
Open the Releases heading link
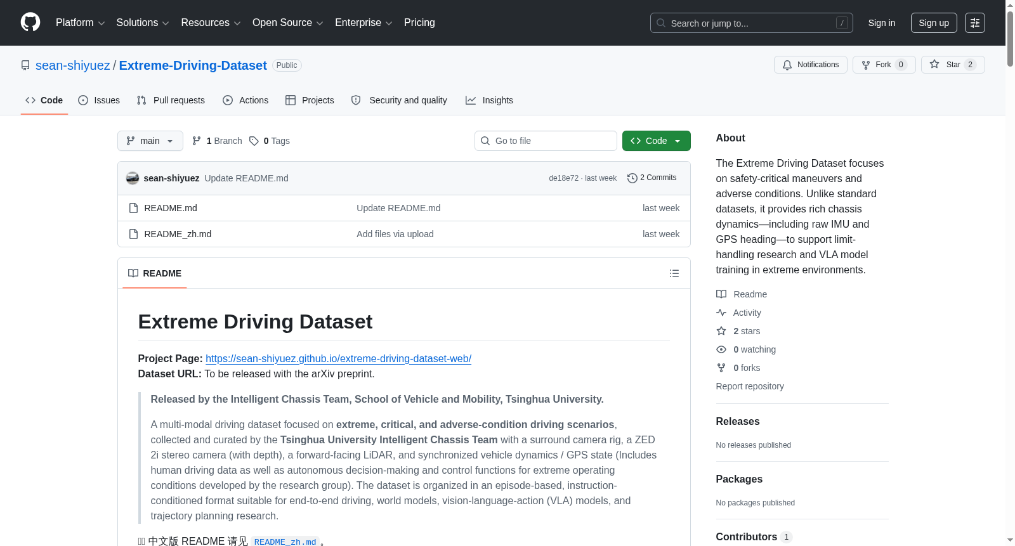738,421
